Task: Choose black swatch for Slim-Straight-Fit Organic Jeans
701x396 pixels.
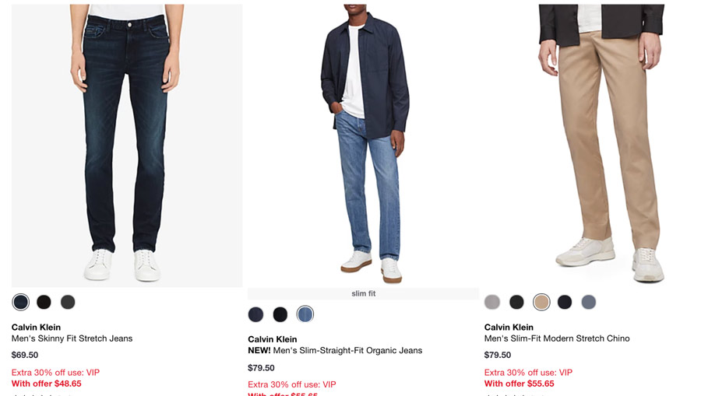Action: [280, 314]
